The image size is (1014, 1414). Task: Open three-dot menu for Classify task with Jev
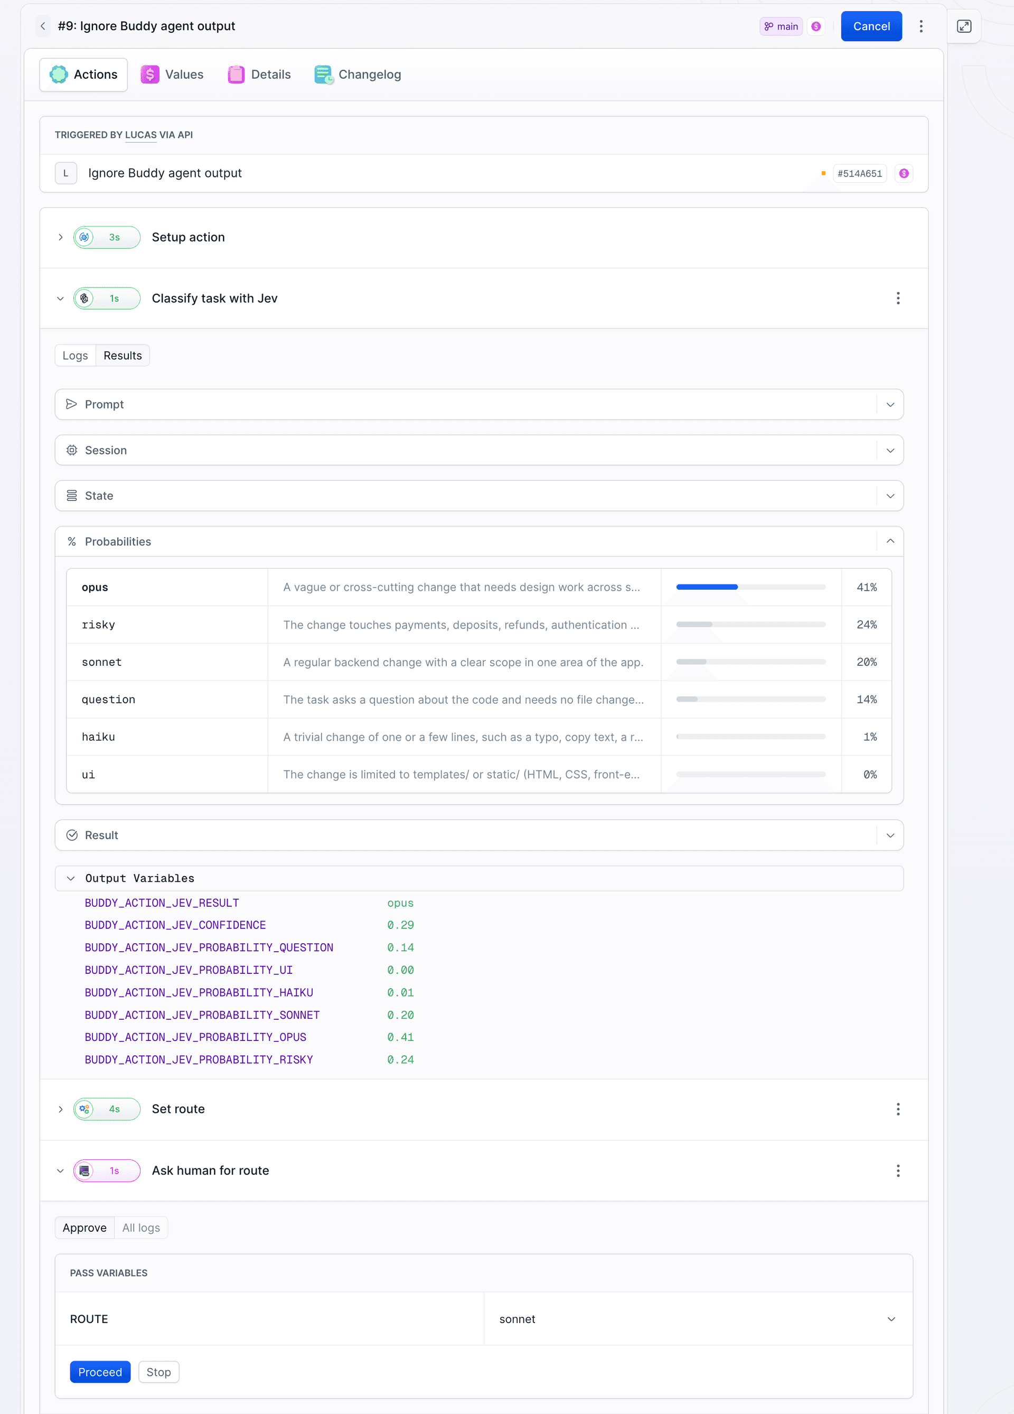click(x=898, y=299)
